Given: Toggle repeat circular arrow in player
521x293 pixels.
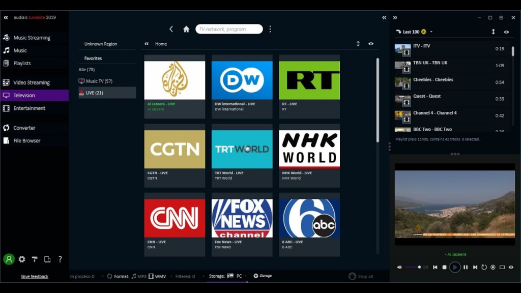Looking at the screenshot, I should [484, 267].
